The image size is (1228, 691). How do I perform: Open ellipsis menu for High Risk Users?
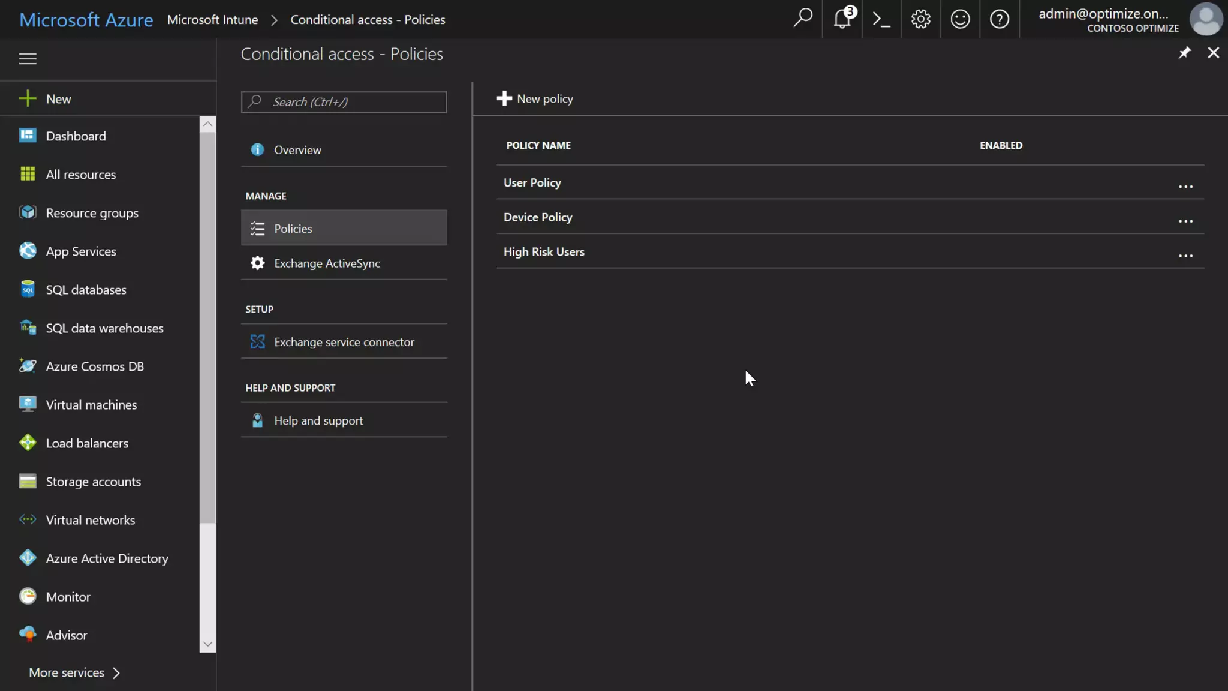pos(1185,256)
